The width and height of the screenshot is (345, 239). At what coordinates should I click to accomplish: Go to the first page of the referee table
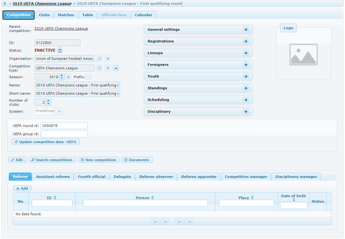click(155, 222)
